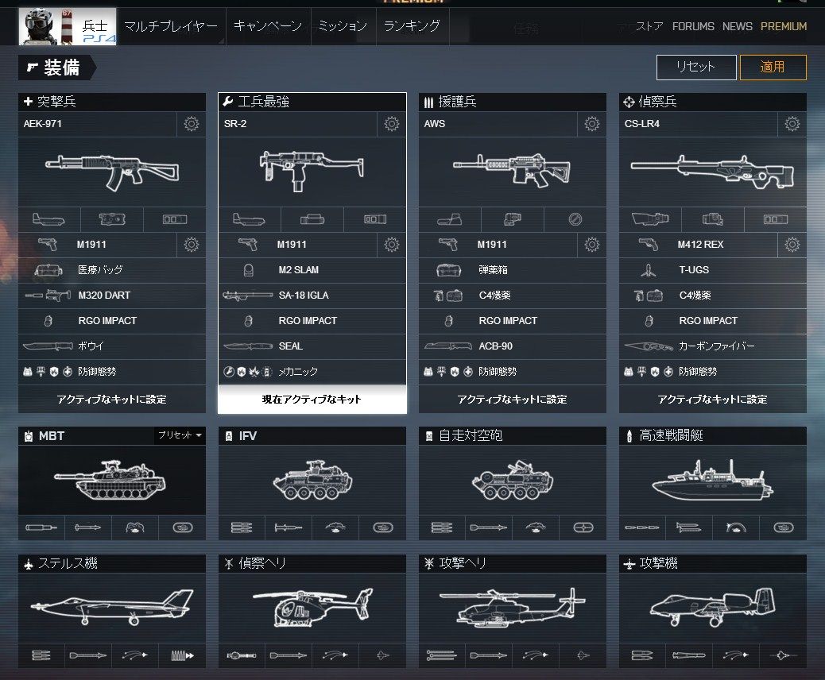Choose MBT primary weapon shell icon
This screenshot has width=825, height=680.
pyautogui.click(x=41, y=527)
